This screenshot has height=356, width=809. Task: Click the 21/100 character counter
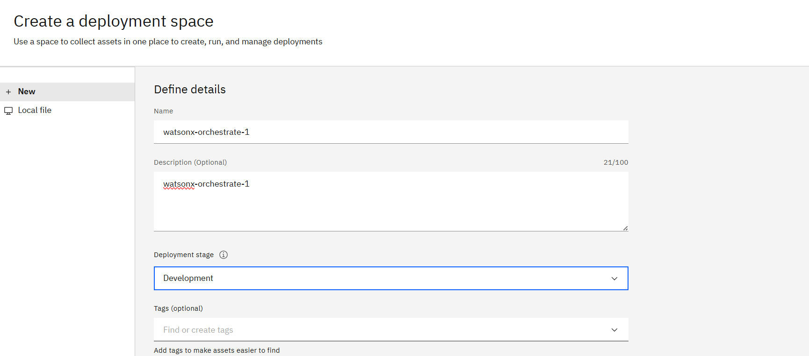(616, 162)
